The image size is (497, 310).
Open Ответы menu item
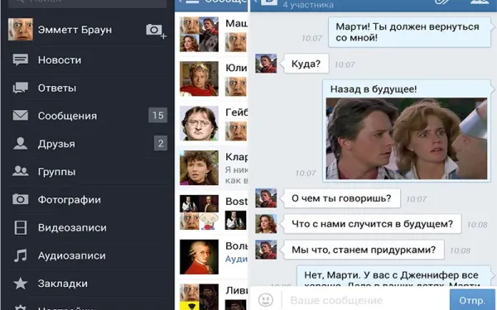[88, 88]
